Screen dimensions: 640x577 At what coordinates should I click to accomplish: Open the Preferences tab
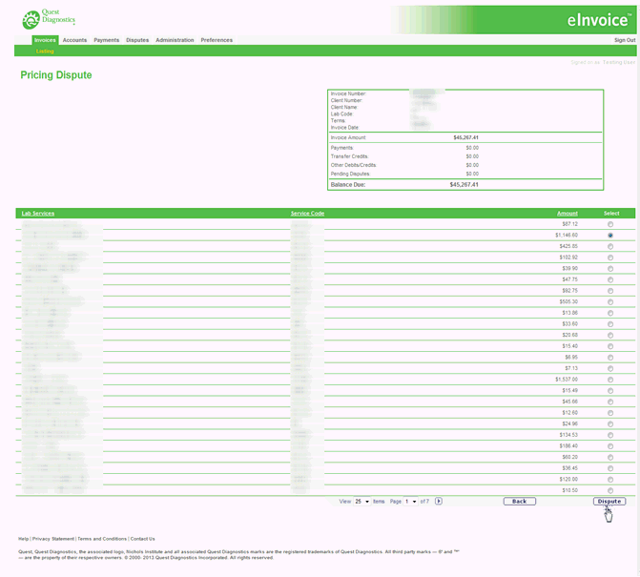tap(217, 40)
